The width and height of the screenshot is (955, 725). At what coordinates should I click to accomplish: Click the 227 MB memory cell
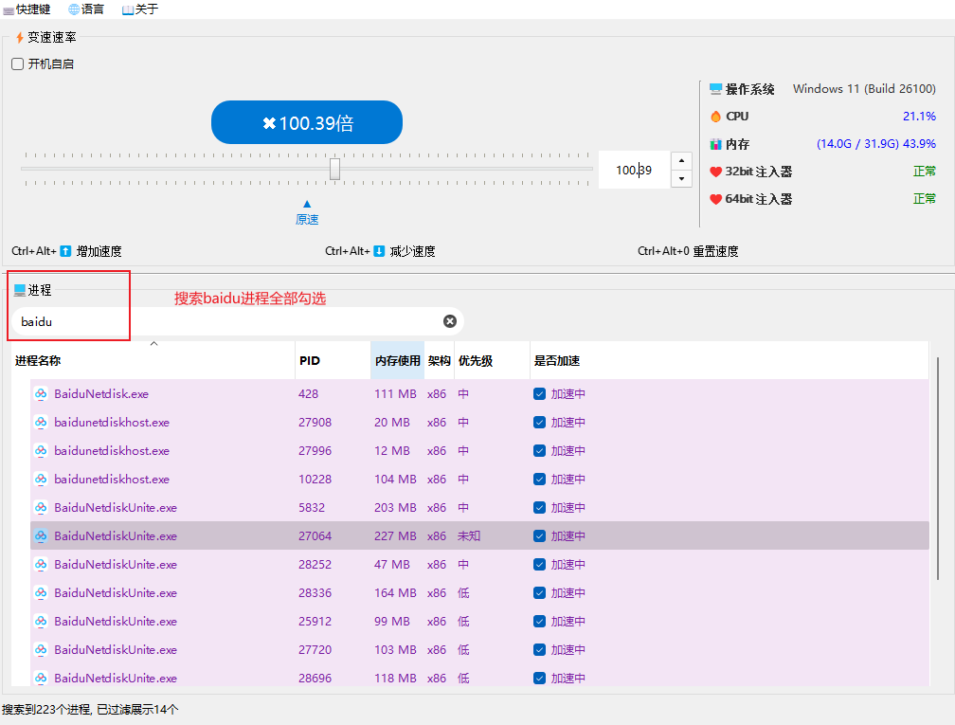tap(395, 536)
